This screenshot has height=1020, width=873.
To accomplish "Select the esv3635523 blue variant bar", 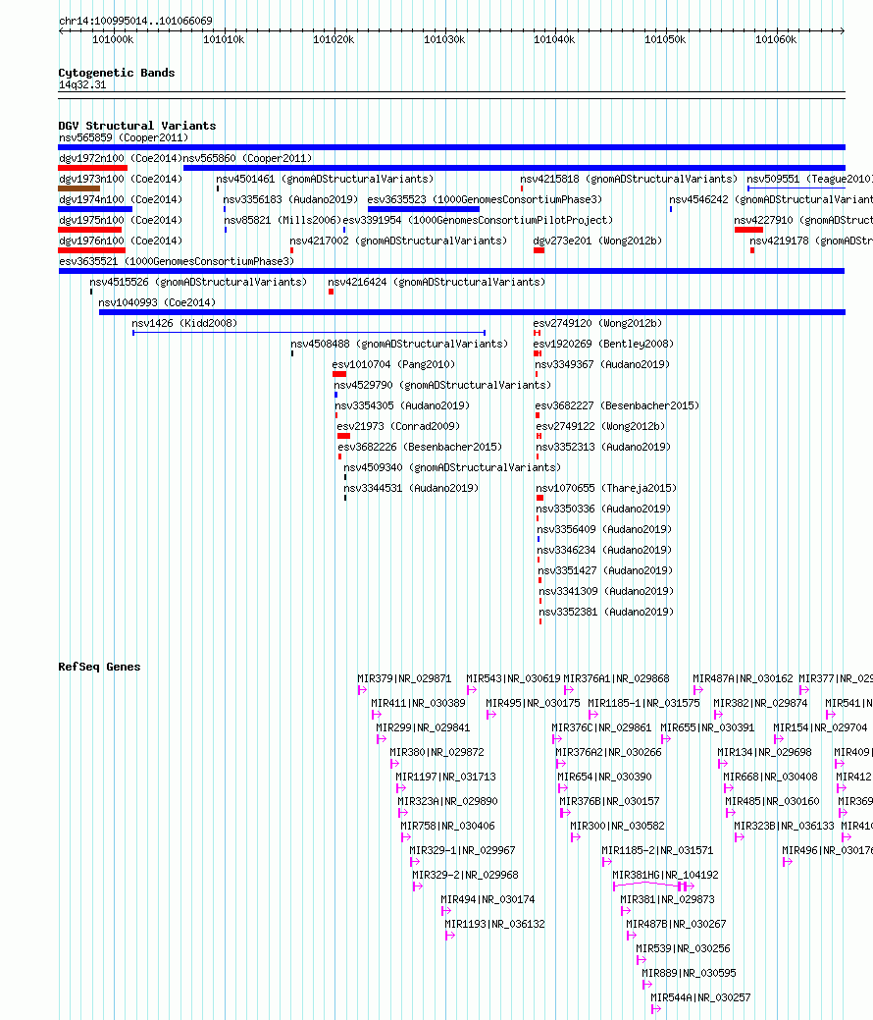I will tap(423, 209).
